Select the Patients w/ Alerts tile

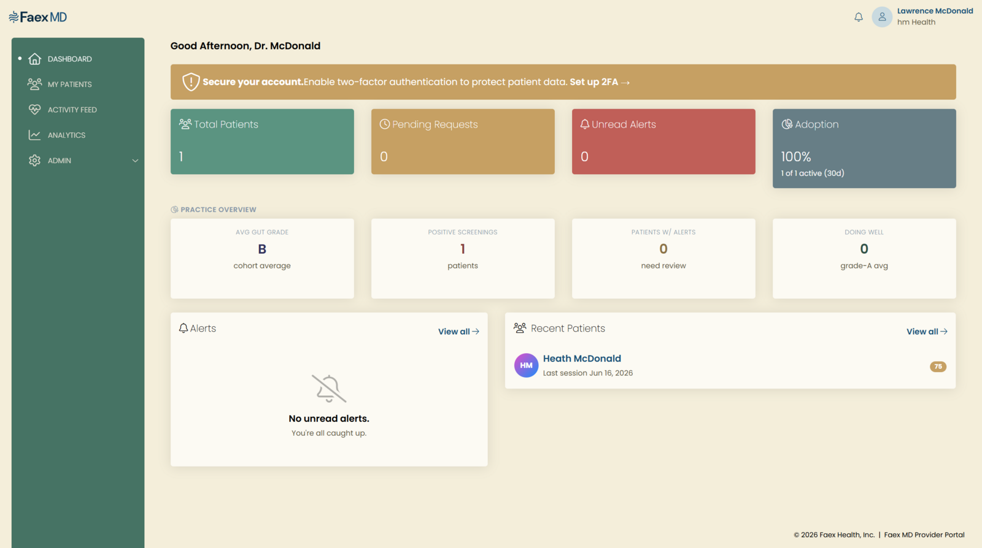(x=663, y=259)
